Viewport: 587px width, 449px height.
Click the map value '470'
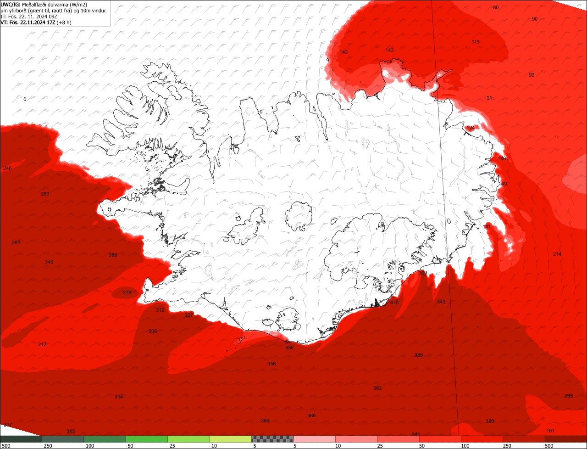[394, 303]
